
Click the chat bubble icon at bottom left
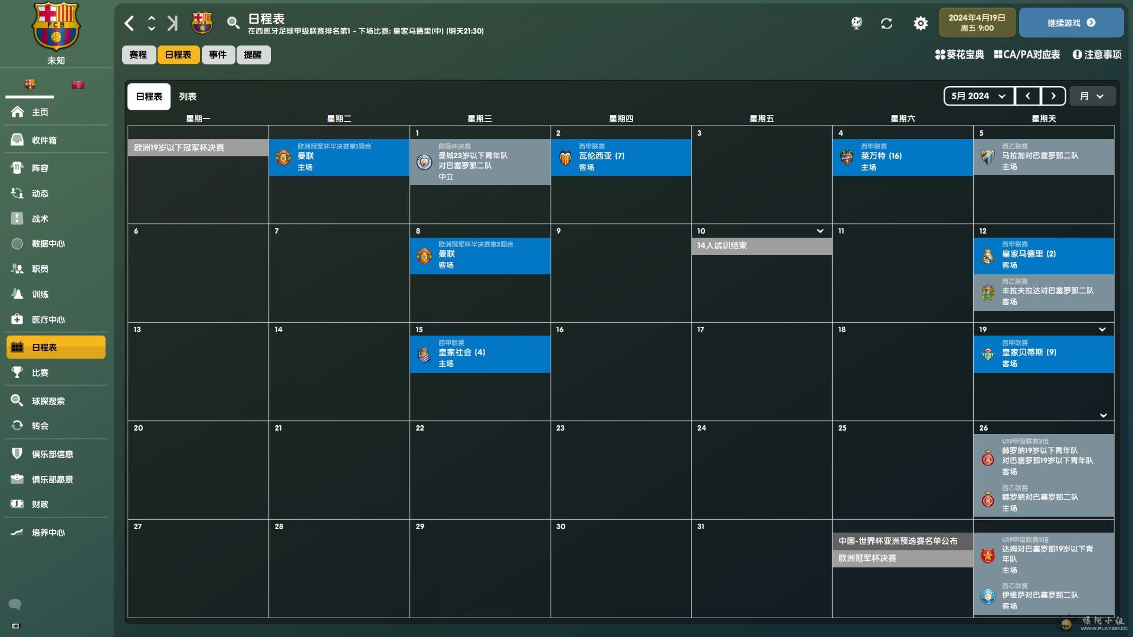point(15,604)
